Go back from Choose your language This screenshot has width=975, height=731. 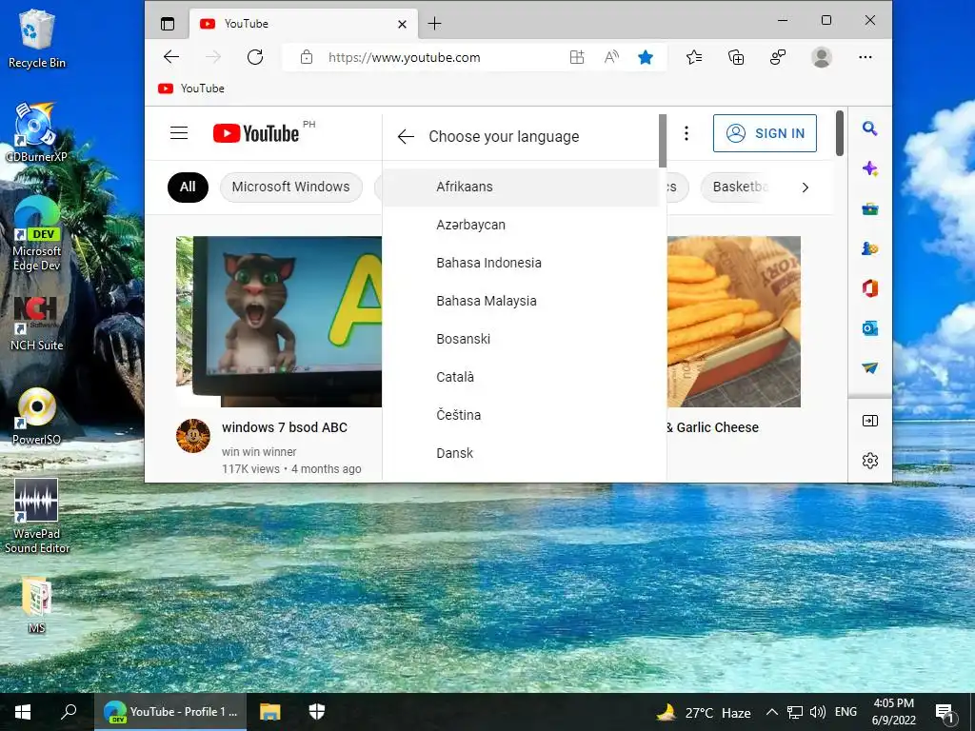pyautogui.click(x=406, y=137)
